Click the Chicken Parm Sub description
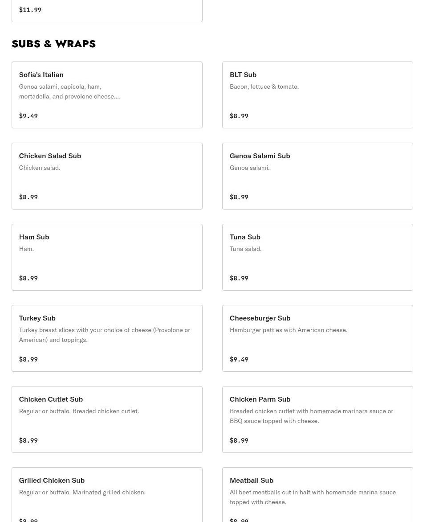 (311, 416)
